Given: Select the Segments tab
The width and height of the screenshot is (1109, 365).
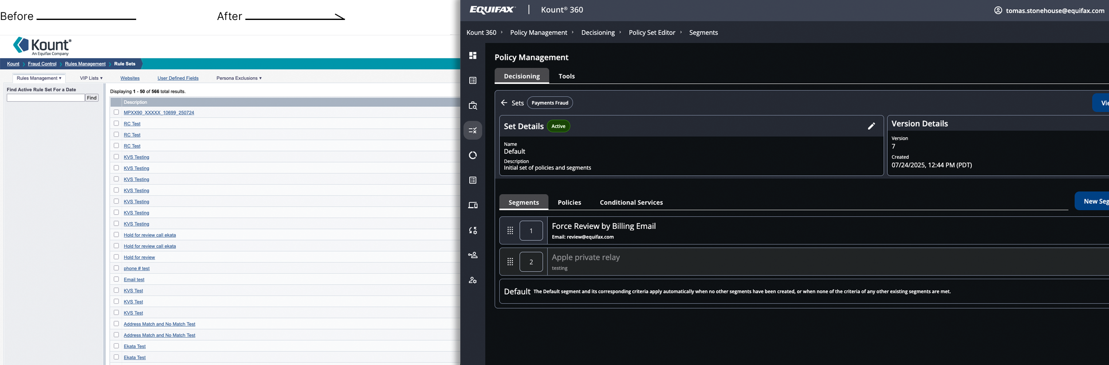Looking at the screenshot, I should 523,202.
